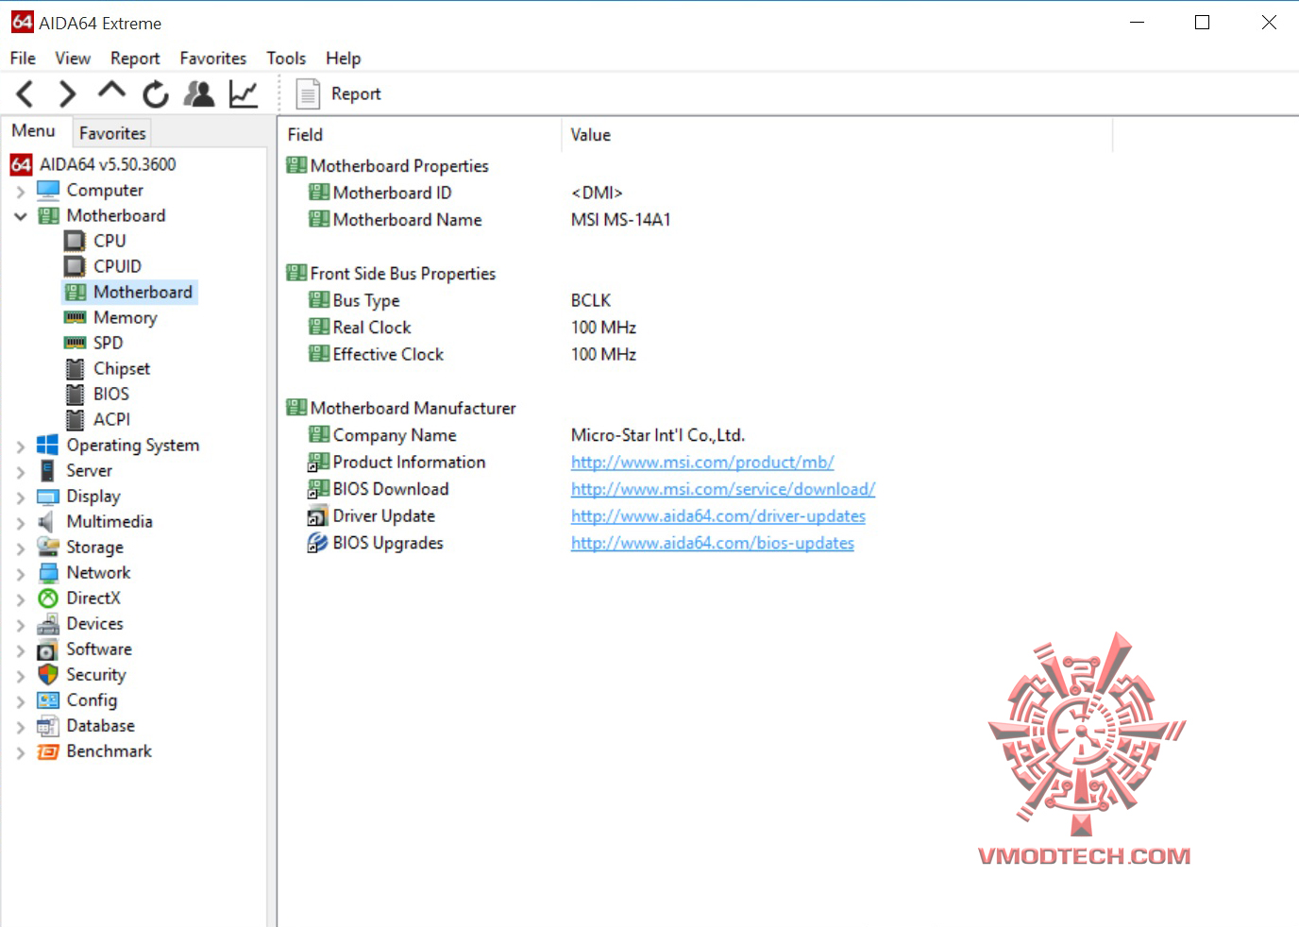Expand the Server tree node
The image size is (1299, 927).
pyautogui.click(x=20, y=471)
